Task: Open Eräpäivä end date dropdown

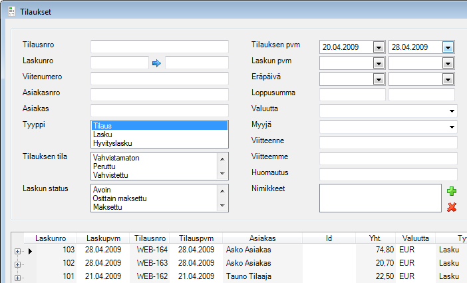Action: pyautogui.click(x=448, y=79)
